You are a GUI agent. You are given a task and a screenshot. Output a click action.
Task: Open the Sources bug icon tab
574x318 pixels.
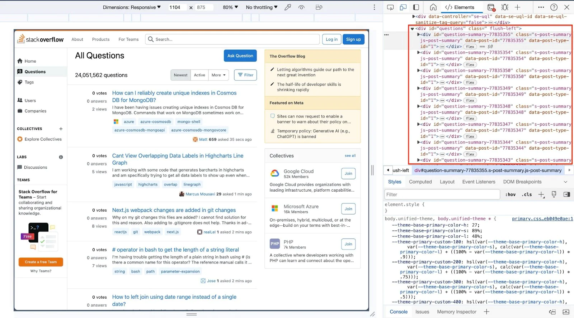point(505,7)
